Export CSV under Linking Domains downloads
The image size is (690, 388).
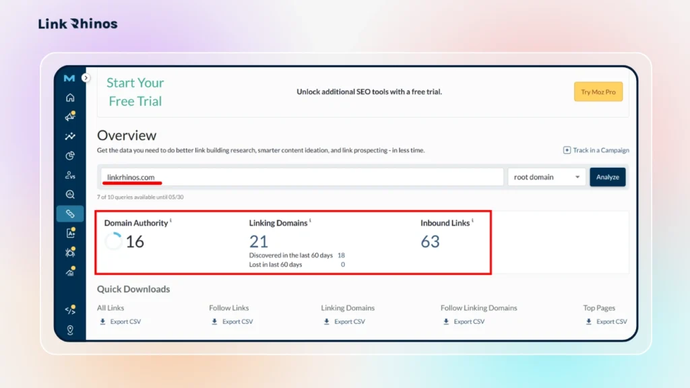pos(344,321)
